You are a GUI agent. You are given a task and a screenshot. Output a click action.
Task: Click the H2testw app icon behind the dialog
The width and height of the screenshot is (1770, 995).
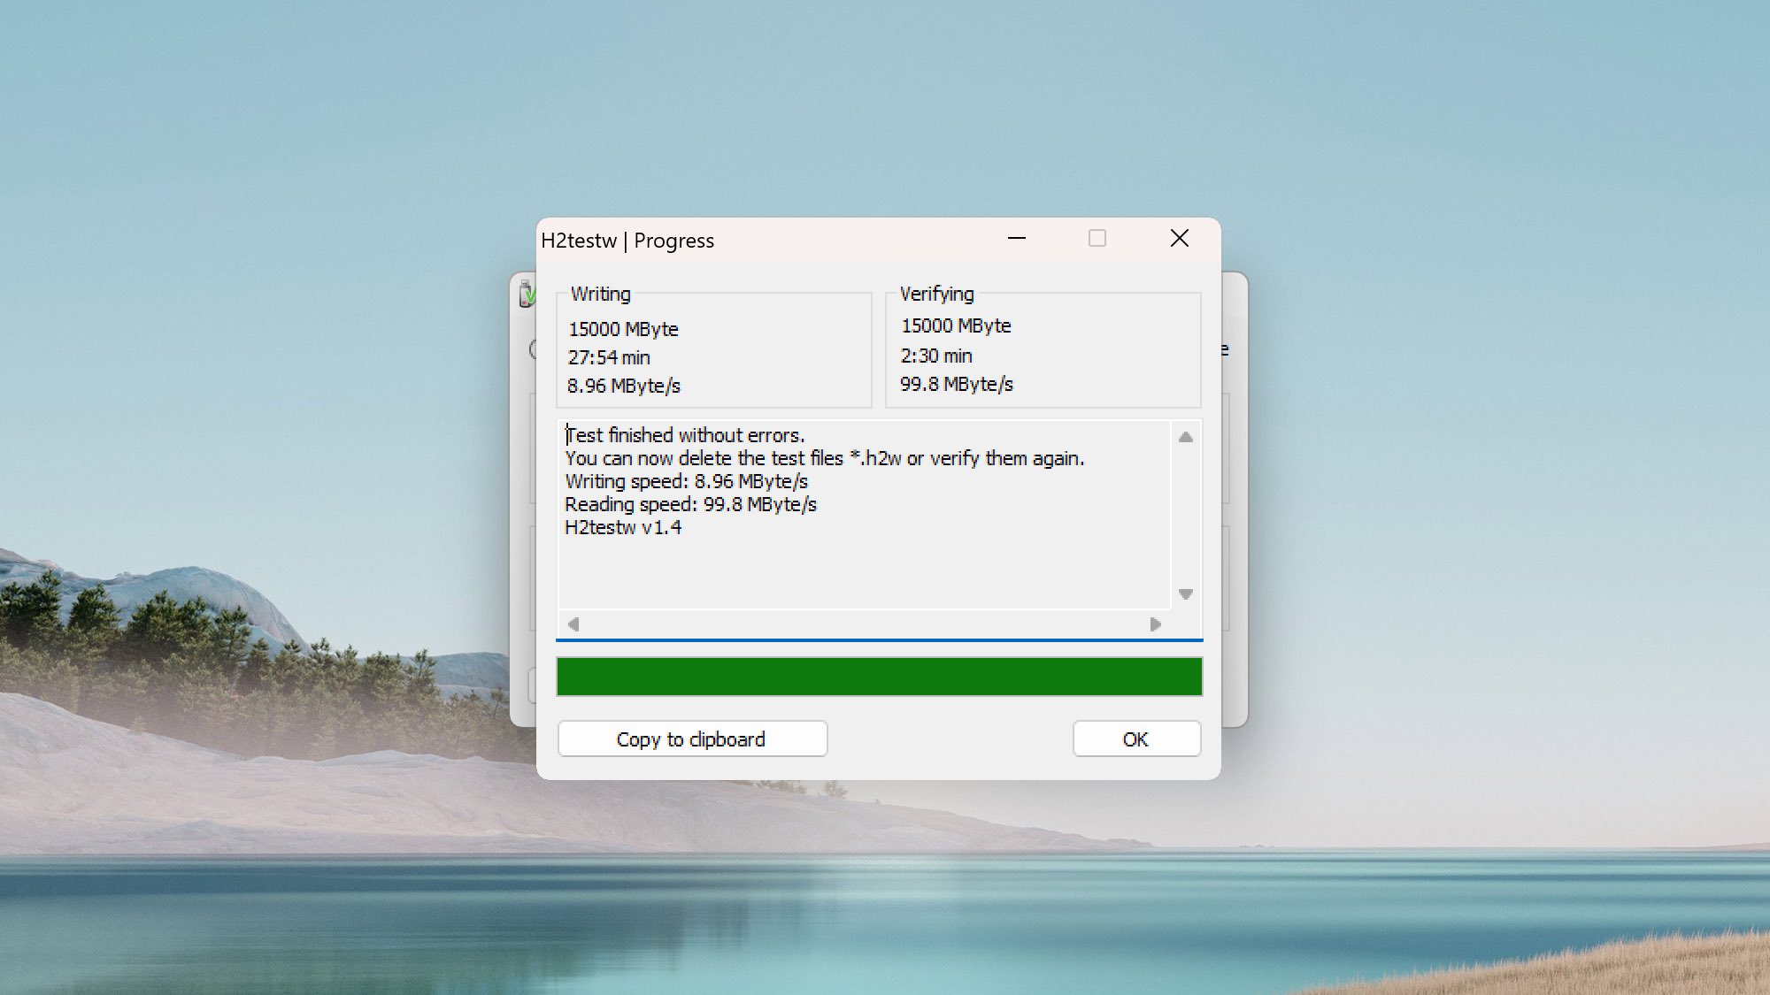tap(527, 295)
